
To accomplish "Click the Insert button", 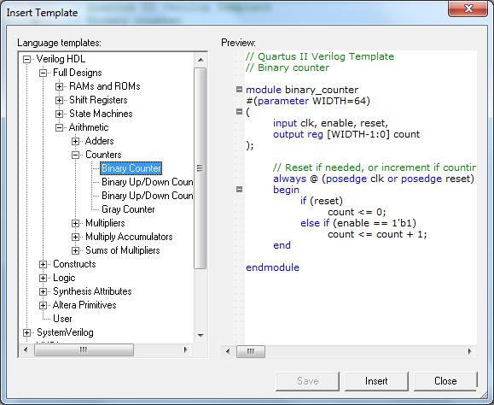I will coord(376,381).
